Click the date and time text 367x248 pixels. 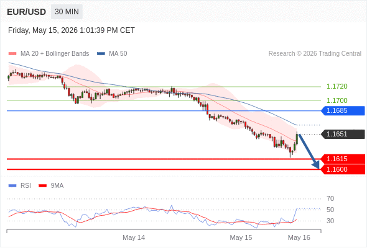[x=72, y=30]
